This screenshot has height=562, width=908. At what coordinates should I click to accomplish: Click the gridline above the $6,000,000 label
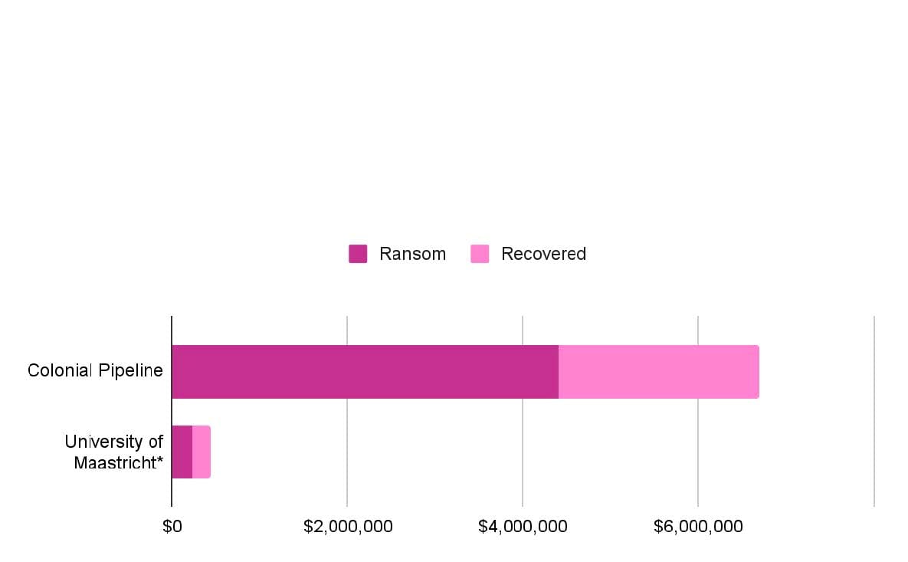pyautogui.click(x=698, y=330)
